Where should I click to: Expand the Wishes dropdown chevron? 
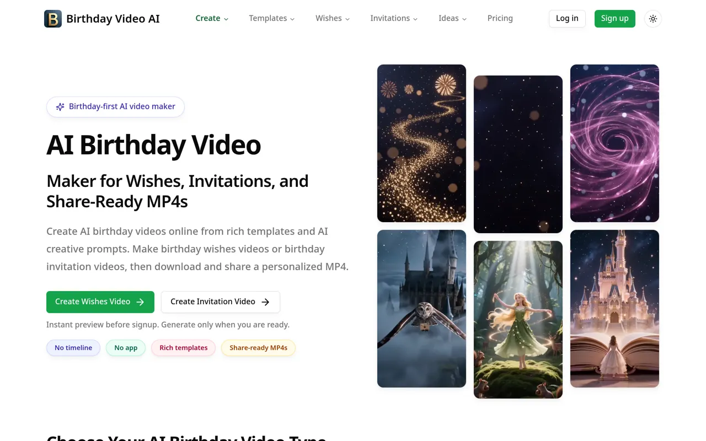(347, 19)
